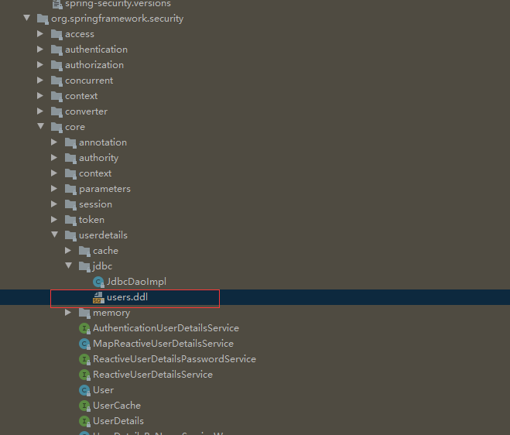510x435 pixels.
Task: Select AuthenticationUserDetailsService in the tree
Action: click(x=166, y=328)
